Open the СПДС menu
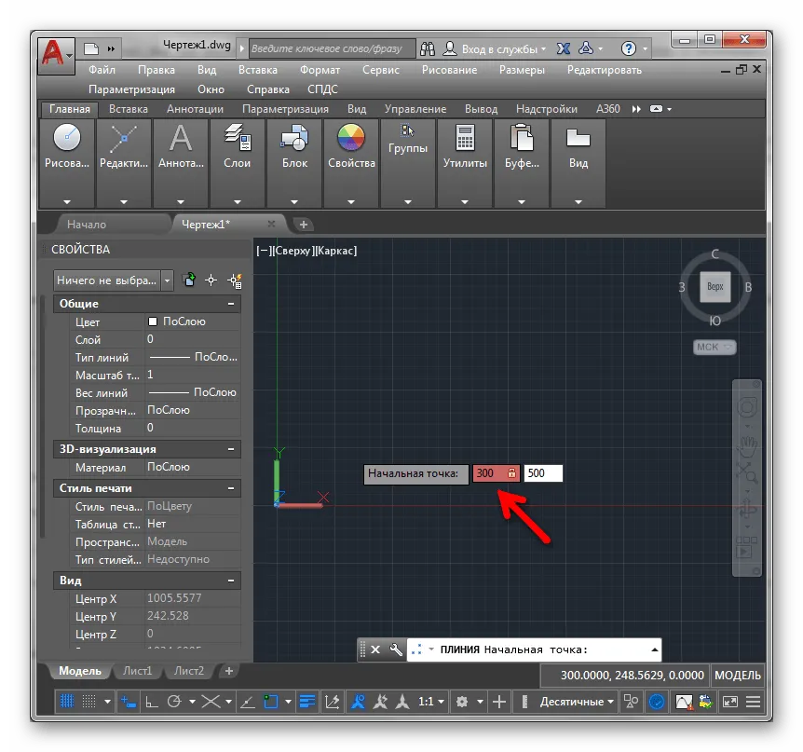 (x=322, y=89)
